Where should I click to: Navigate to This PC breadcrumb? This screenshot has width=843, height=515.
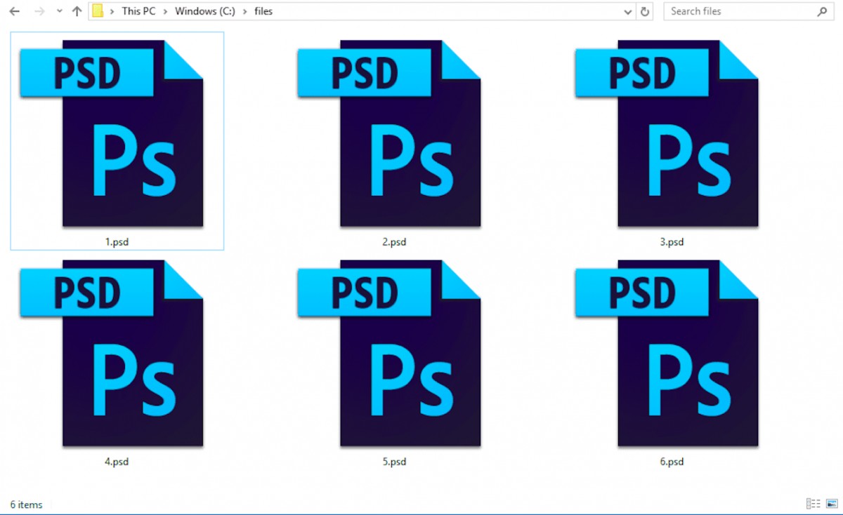138,12
